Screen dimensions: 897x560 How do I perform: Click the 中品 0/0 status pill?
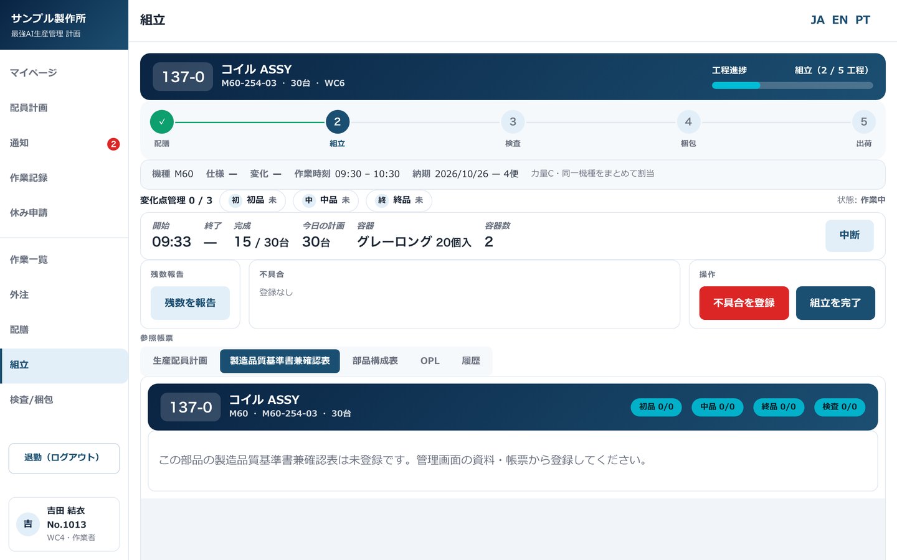(x=718, y=407)
